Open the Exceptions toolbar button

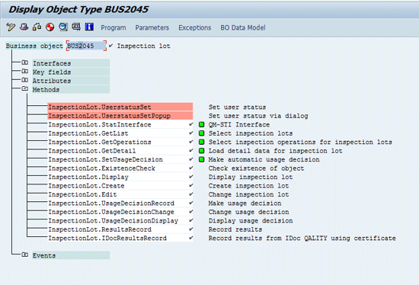pos(195,27)
